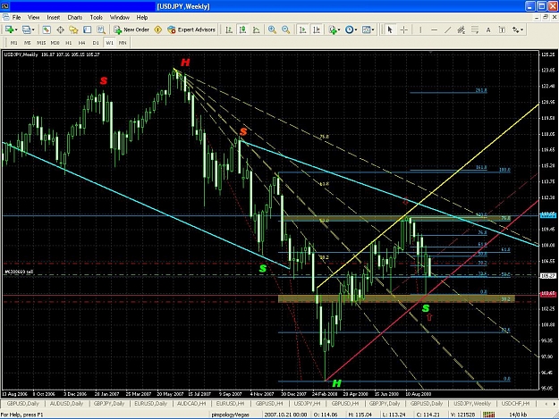The height and width of the screenshot is (419, 559).
Task: Toggle Chart Shift from right border
Action: coord(317,29)
